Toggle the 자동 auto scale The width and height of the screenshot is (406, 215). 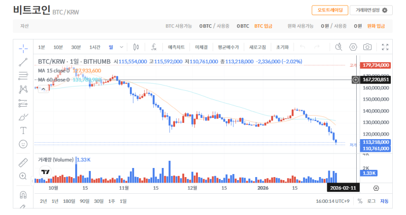[384, 201]
